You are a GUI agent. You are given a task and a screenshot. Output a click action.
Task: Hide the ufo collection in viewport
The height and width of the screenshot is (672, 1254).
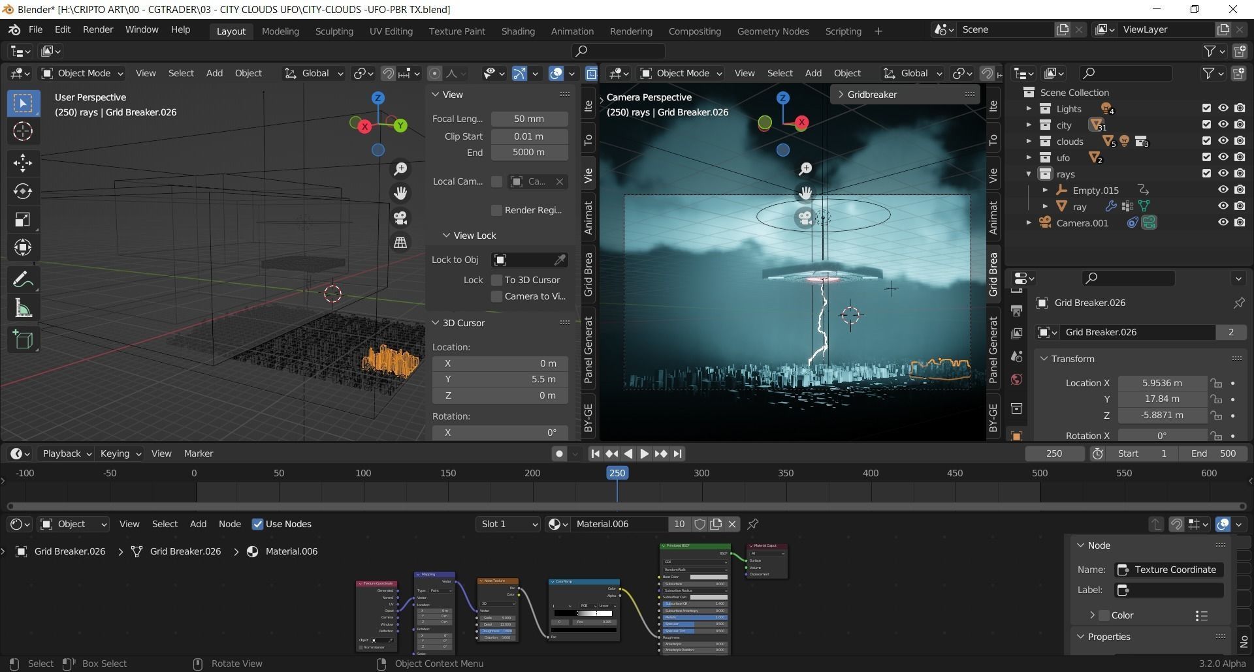[1223, 157]
